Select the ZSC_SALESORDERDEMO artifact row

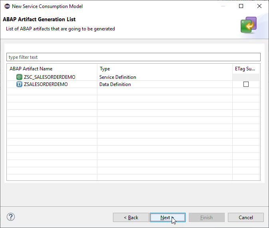click(x=49, y=77)
